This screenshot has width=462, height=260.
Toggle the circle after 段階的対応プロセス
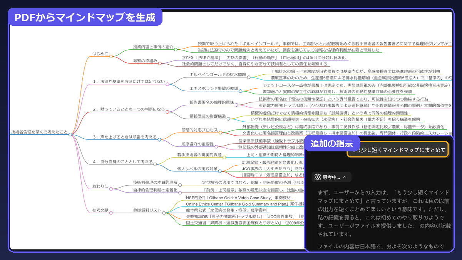[220, 133]
